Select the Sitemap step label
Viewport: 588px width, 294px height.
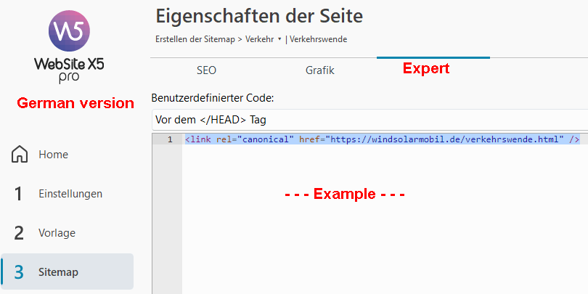(x=58, y=272)
